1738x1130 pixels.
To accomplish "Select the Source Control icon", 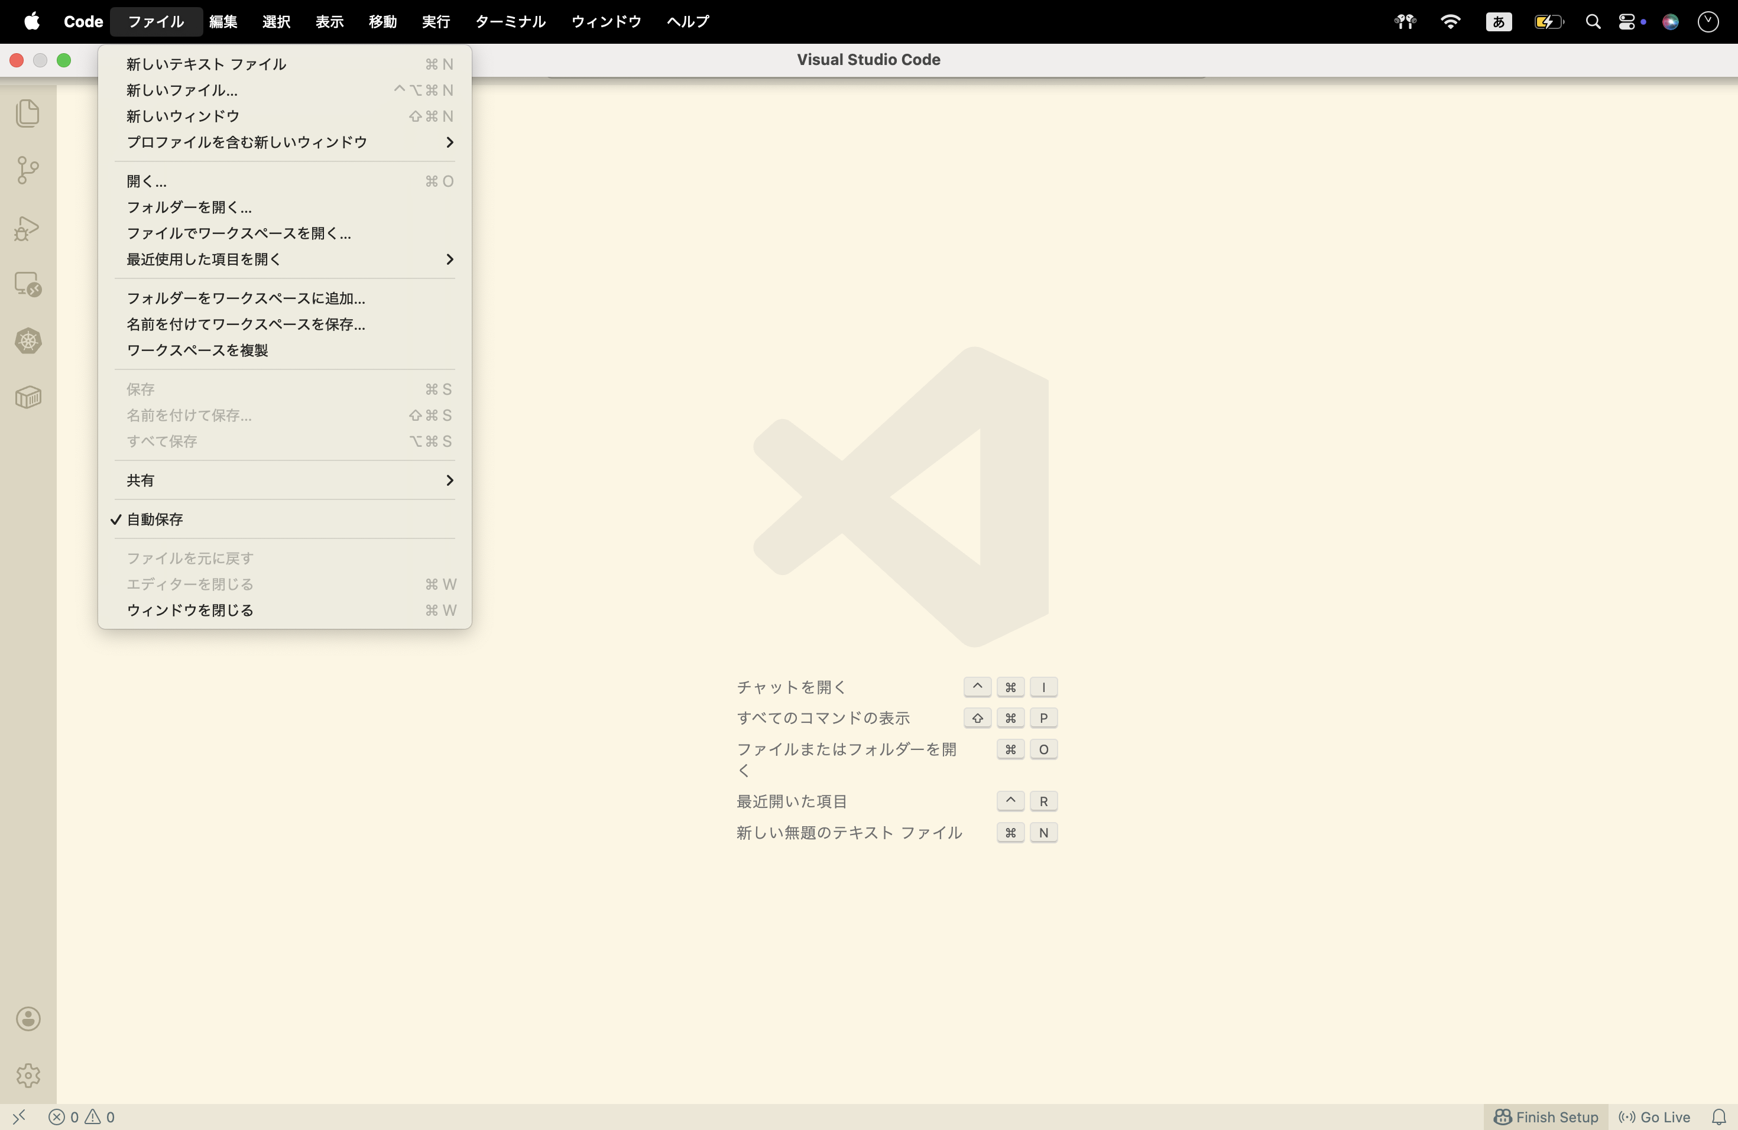I will [28, 170].
